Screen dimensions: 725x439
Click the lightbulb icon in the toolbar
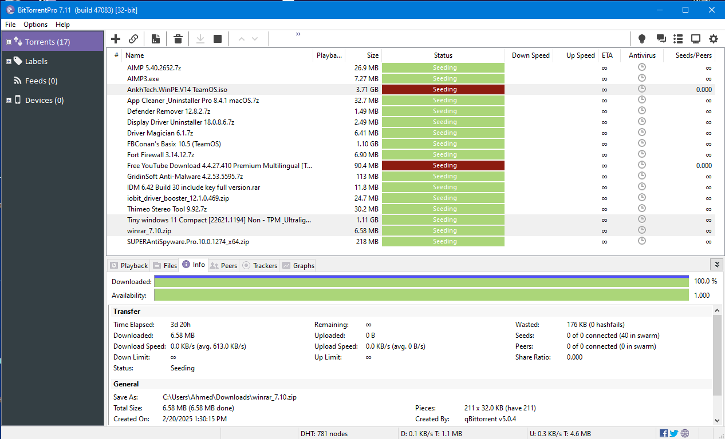click(642, 39)
